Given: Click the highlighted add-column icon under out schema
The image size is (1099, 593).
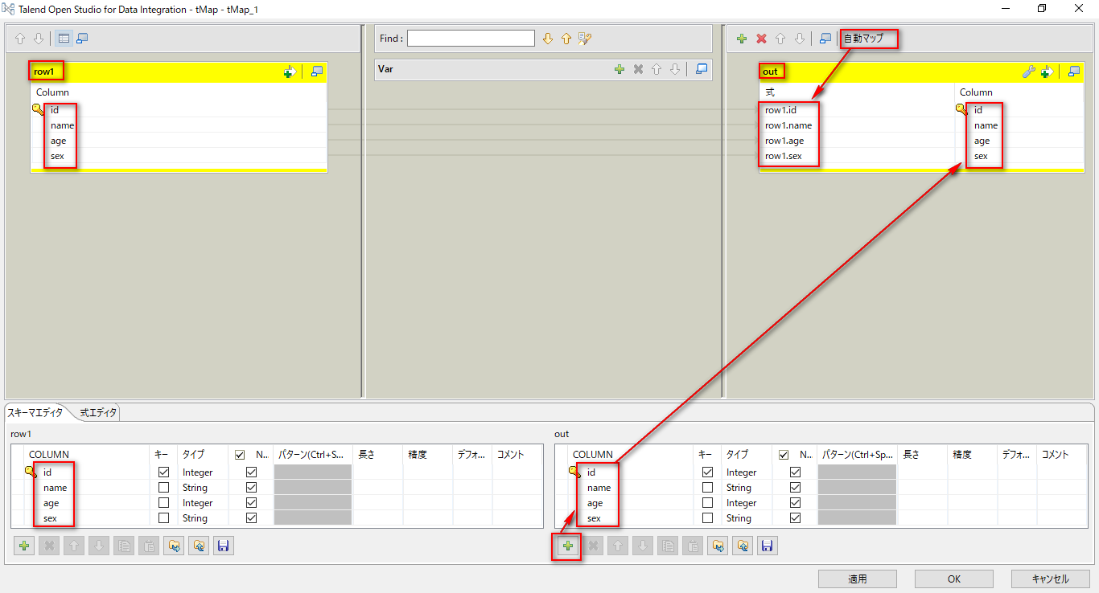Looking at the screenshot, I should [x=566, y=546].
